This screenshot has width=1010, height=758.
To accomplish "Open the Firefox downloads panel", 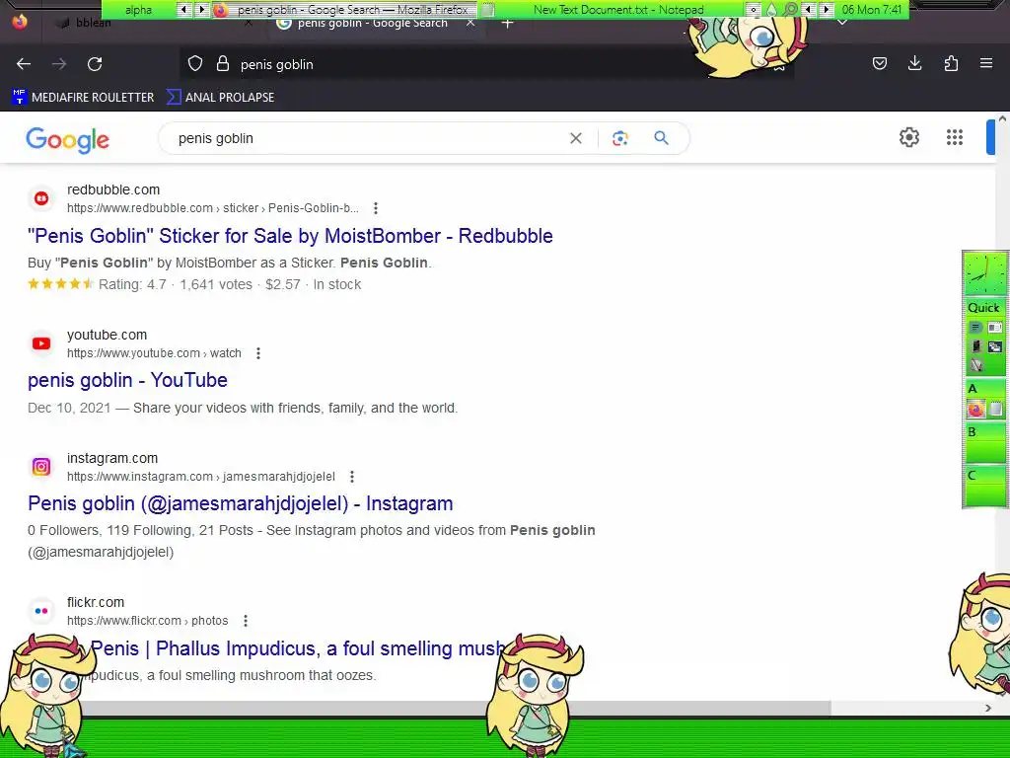I will 914,63.
